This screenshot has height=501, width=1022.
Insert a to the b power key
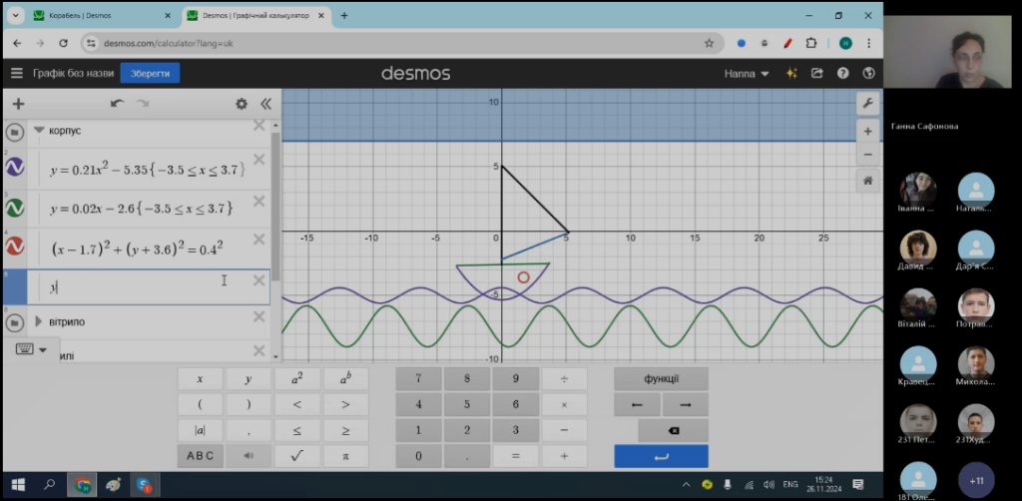[345, 379]
